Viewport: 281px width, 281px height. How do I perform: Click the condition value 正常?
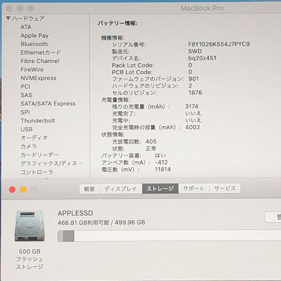coord(151,148)
